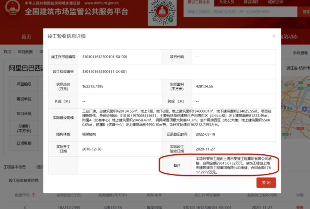Click the 数据等级 help question icon
This screenshot has width=310, height=209.
click(x=34, y=195)
